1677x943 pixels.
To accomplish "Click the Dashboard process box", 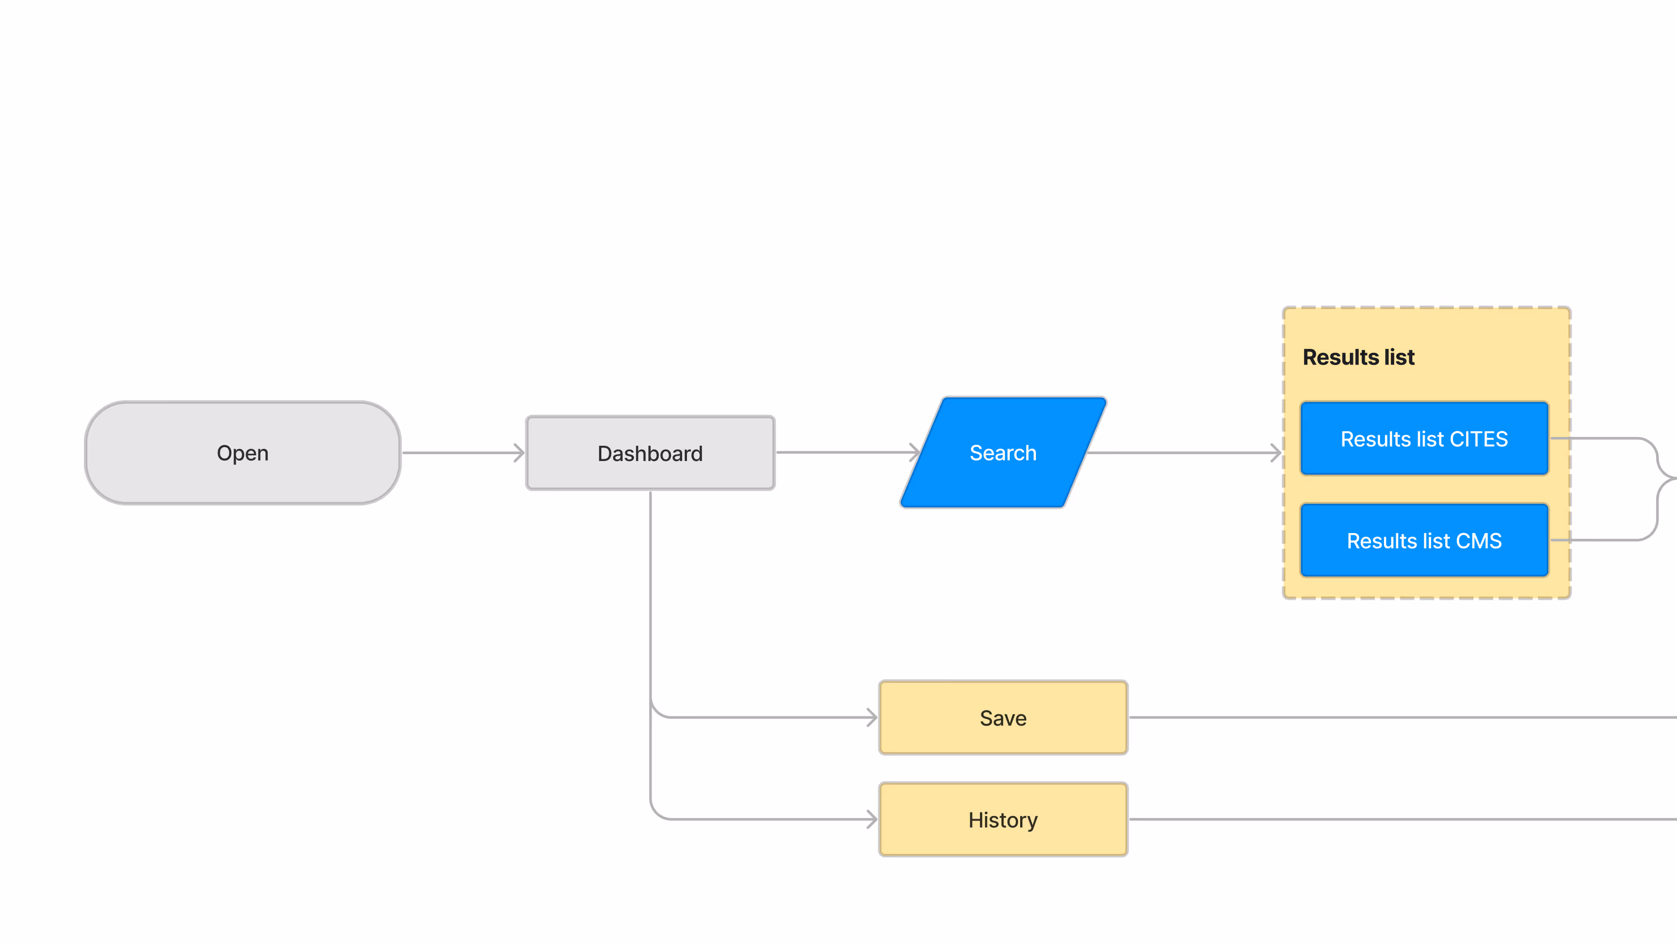I will click(650, 453).
